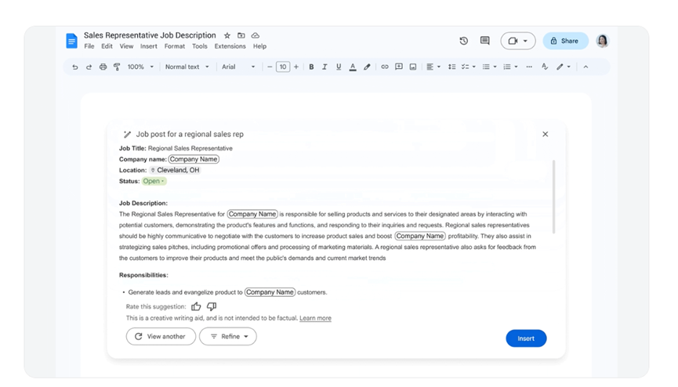Open the user account avatar
678x387 pixels.
click(x=602, y=41)
